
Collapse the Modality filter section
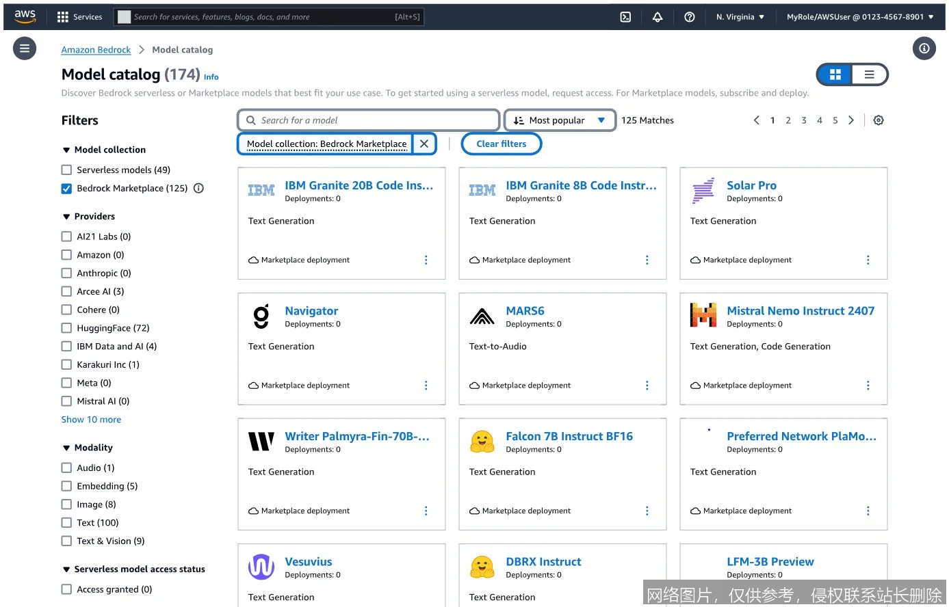pyautogui.click(x=66, y=448)
